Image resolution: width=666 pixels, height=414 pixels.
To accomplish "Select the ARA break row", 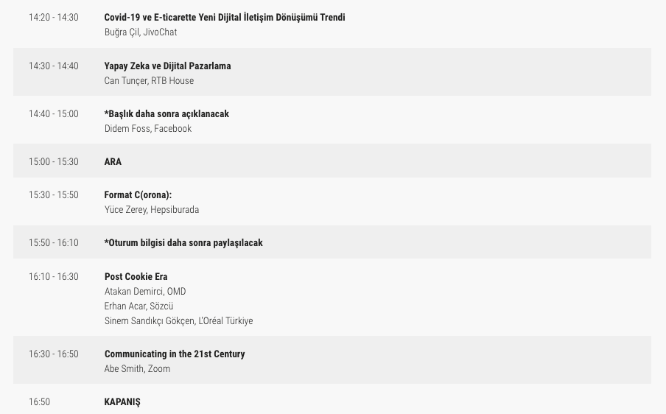I will coord(113,161).
